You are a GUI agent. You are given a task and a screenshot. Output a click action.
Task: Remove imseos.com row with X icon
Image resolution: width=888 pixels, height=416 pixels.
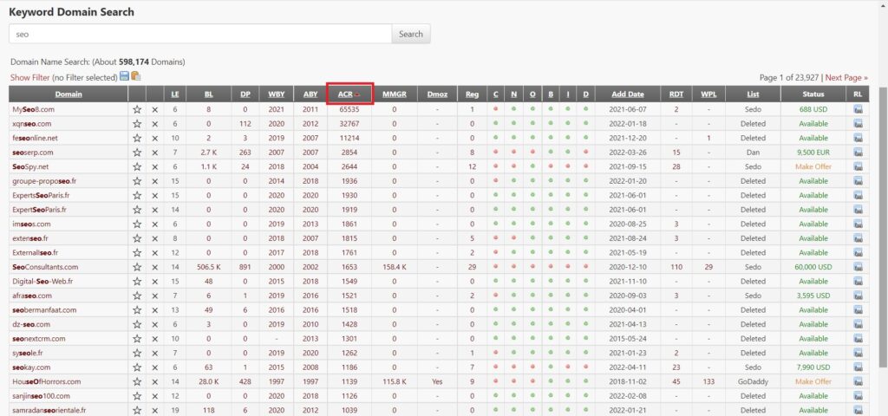pos(154,224)
